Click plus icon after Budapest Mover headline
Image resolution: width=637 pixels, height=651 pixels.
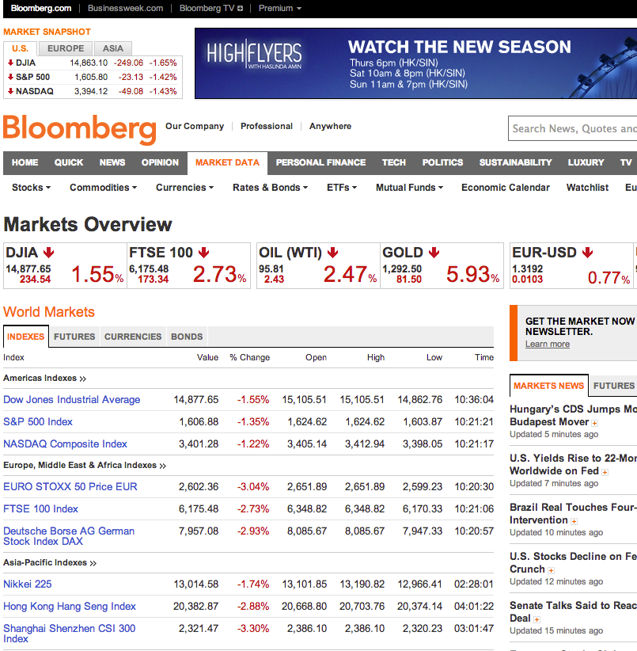tap(595, 423)
